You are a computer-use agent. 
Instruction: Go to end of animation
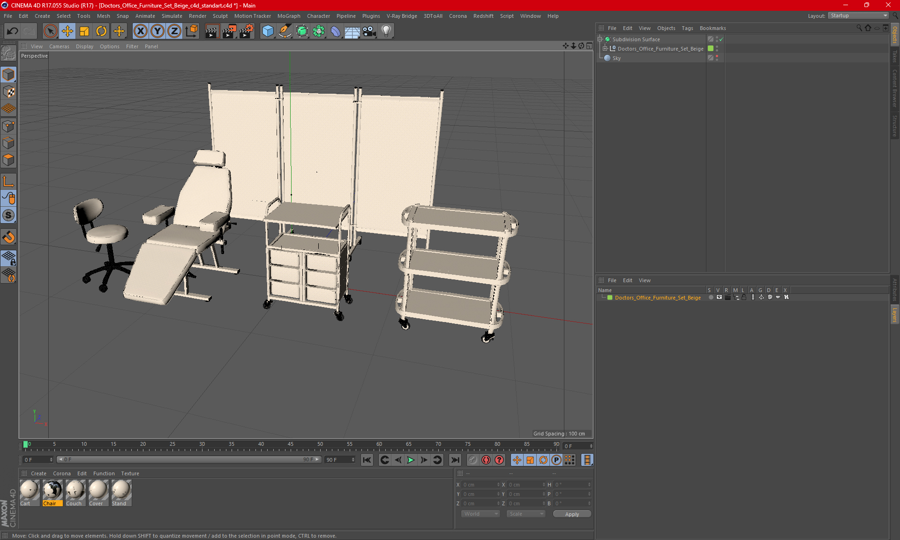(x=455, y=460)
